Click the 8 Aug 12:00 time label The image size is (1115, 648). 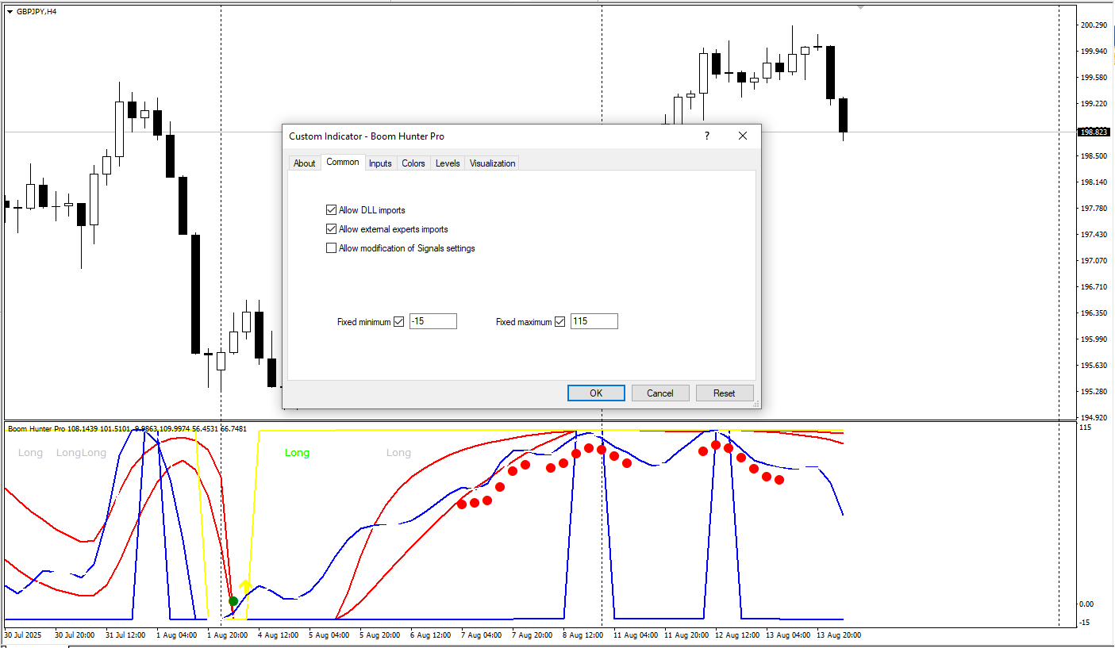583,635
